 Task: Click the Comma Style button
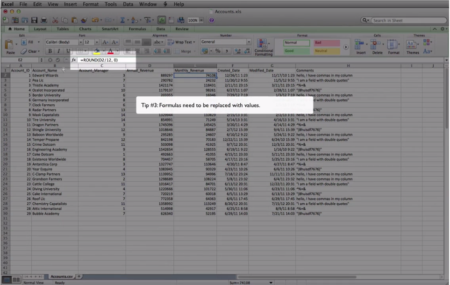[227, 51]
